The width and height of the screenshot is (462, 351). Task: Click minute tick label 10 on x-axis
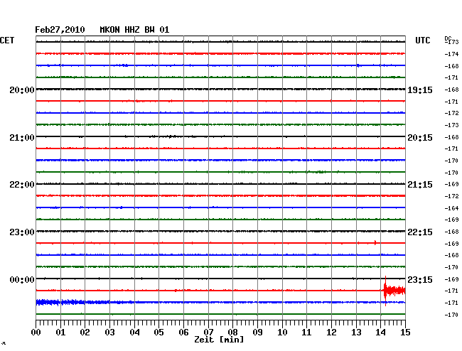[282, 333]
